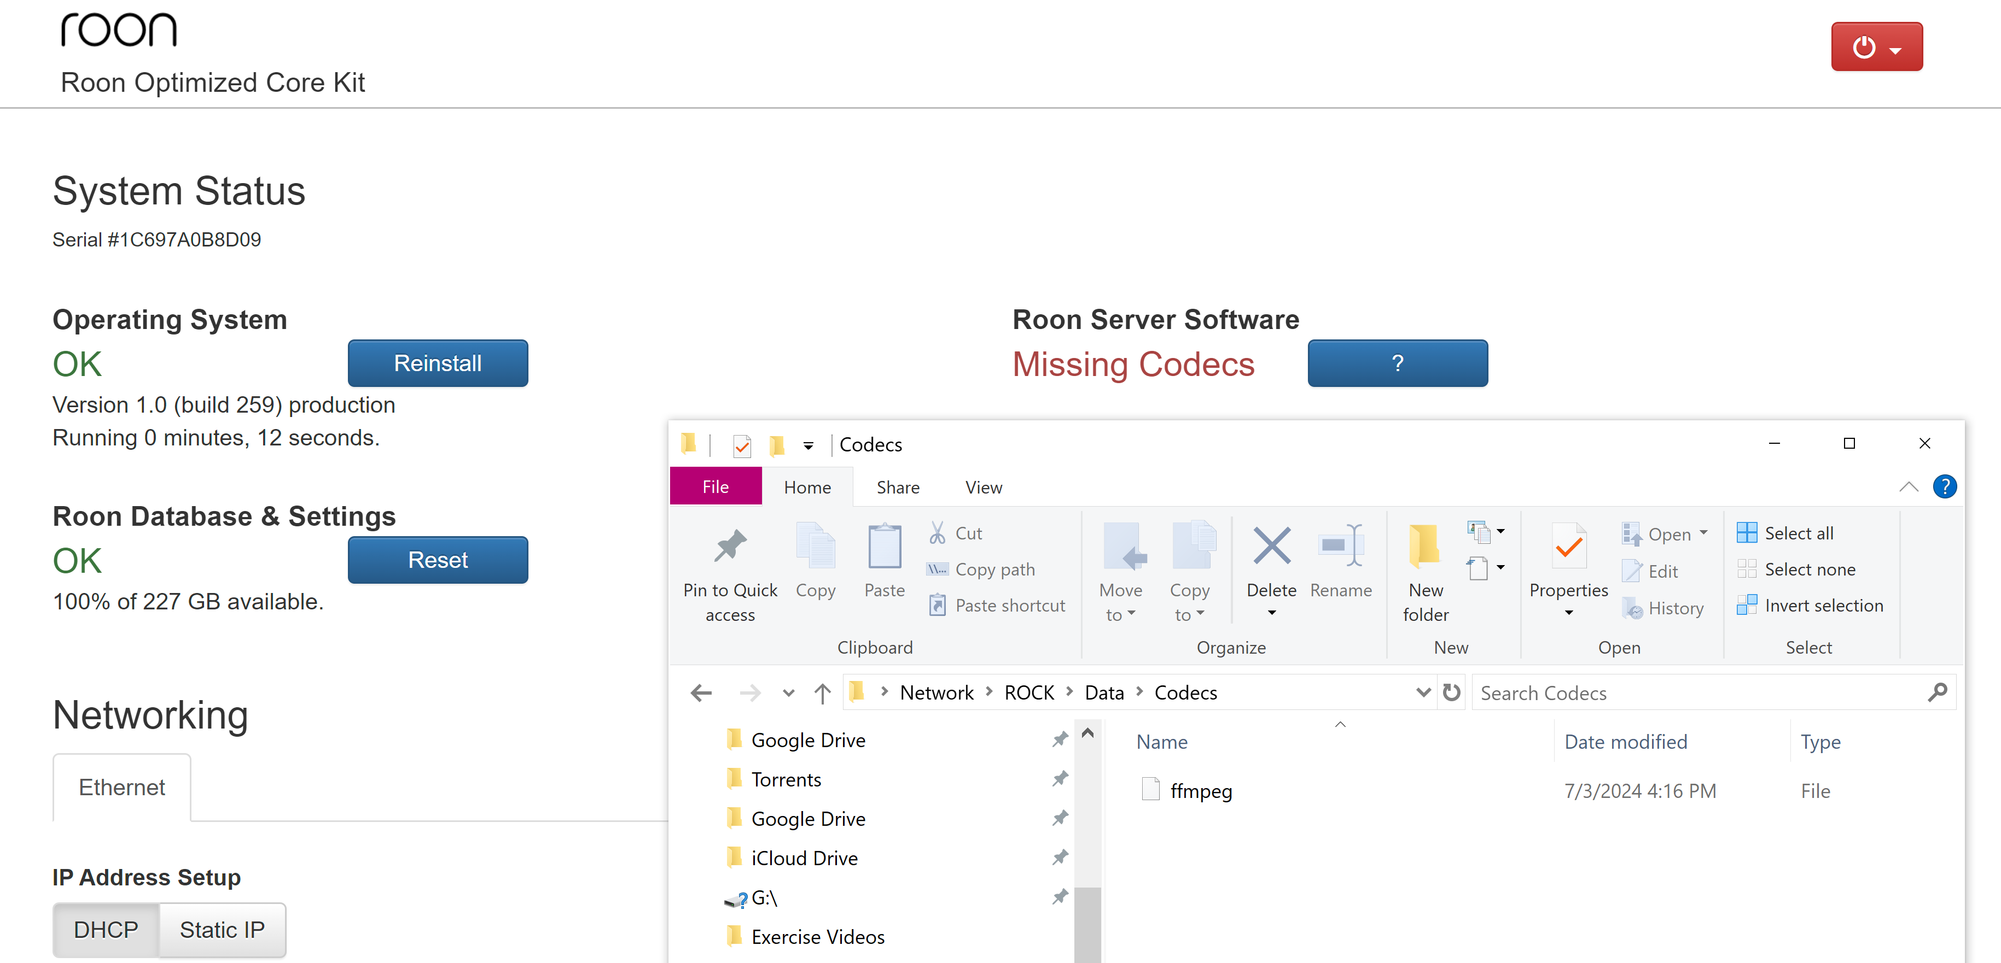
Task: Click Network in the address breadcrumb
Action: [x=936, y=692]
